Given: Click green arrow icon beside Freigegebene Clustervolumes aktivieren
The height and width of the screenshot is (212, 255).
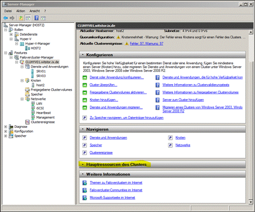Looking at the screenshot, I should (x=85, y=93).
